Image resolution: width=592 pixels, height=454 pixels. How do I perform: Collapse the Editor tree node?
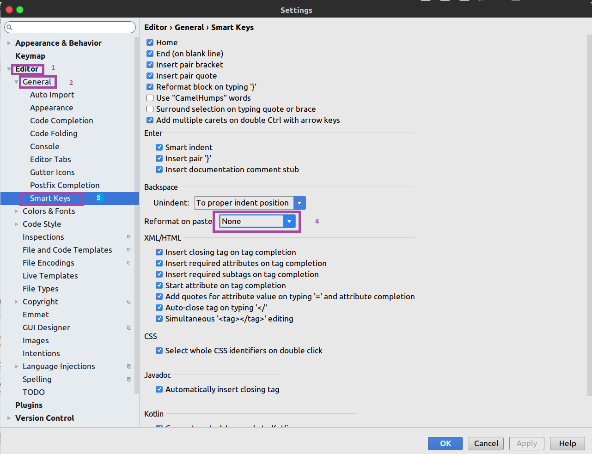[9, 68]
